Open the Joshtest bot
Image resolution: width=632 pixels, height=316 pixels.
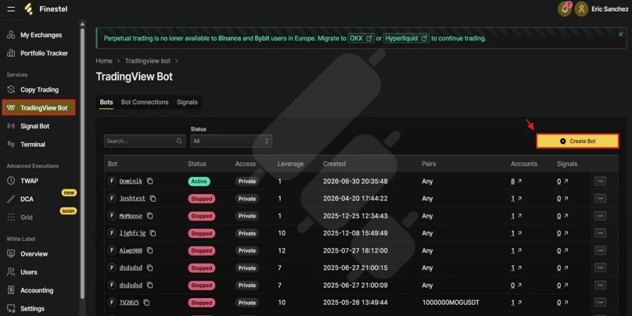pos(132,199)
